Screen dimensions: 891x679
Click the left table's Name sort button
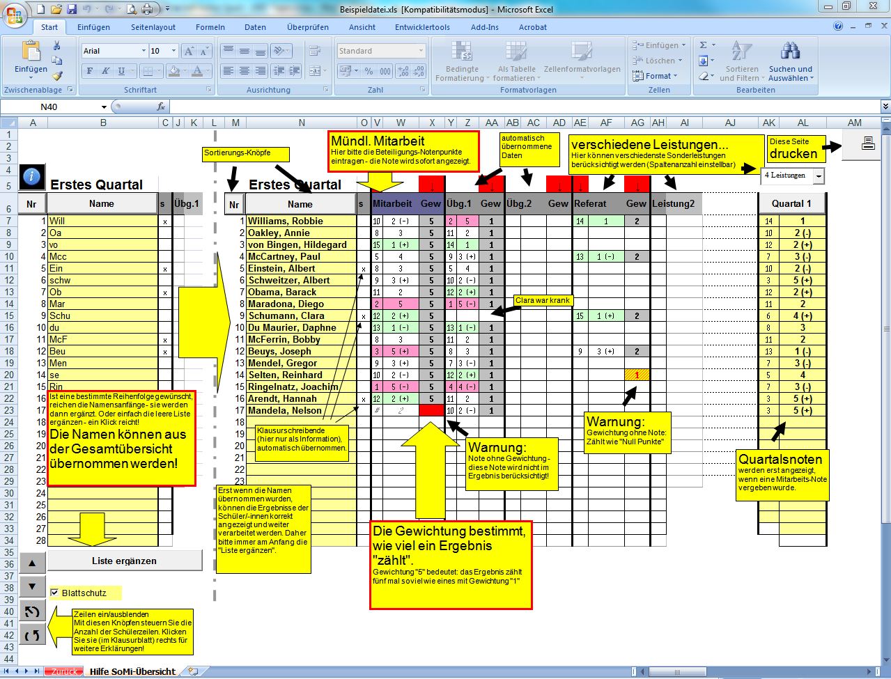click(102, 203)
